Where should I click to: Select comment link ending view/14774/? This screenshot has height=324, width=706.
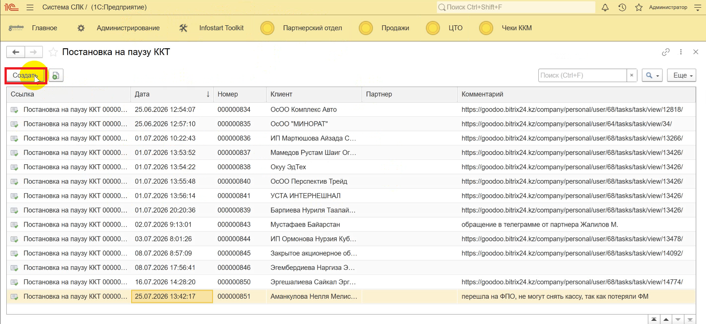pos(572,282)
